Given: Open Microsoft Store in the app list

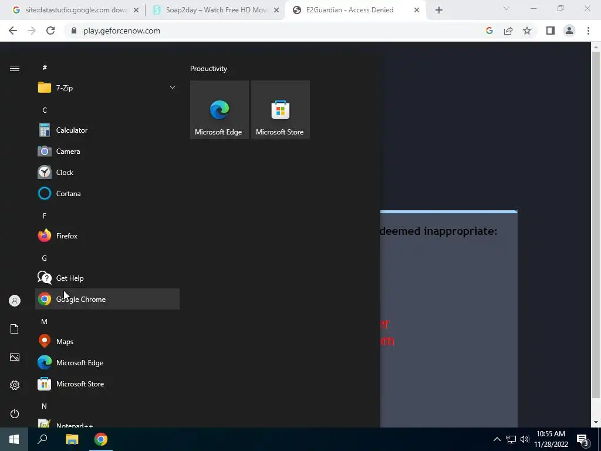Looking at the screenshot, I should (x=107, y=384).
